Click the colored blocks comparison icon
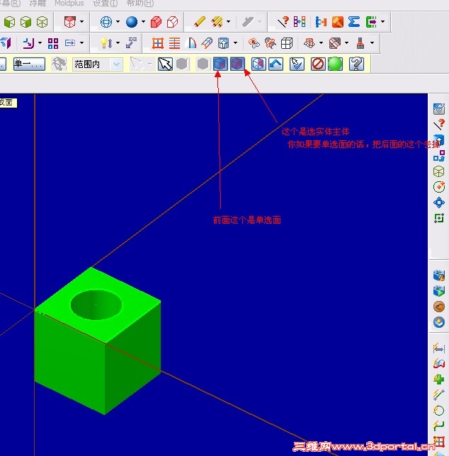Image resolution: width=449 pixels, height=456 pixels. click(x=300, y=22)
